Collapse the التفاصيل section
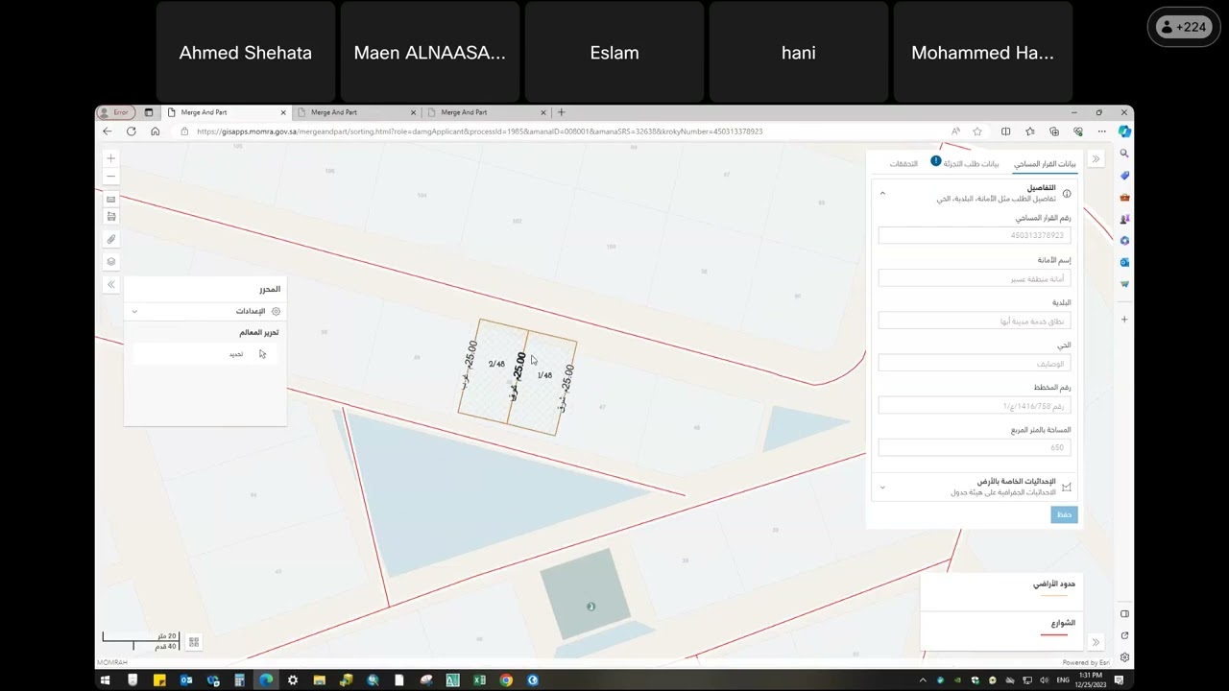 point(882,194)
